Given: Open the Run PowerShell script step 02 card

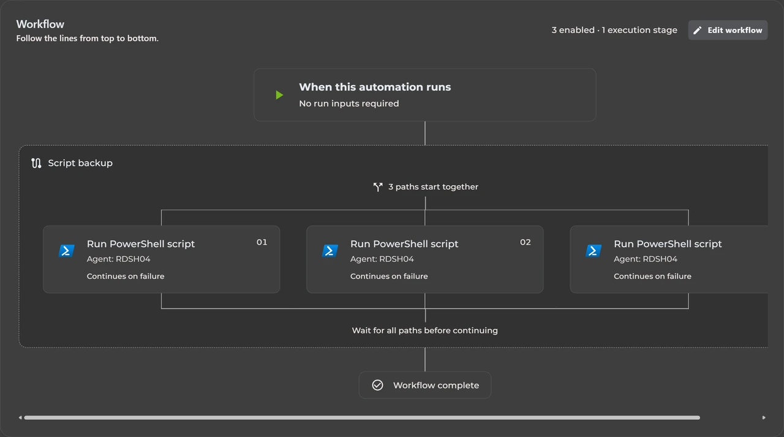Looking at the screenshot, I should pyautogui.click(x=424, y=259).
